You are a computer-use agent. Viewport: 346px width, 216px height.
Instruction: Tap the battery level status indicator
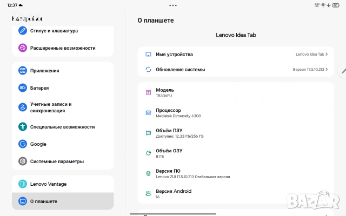[x=336, y=5]
